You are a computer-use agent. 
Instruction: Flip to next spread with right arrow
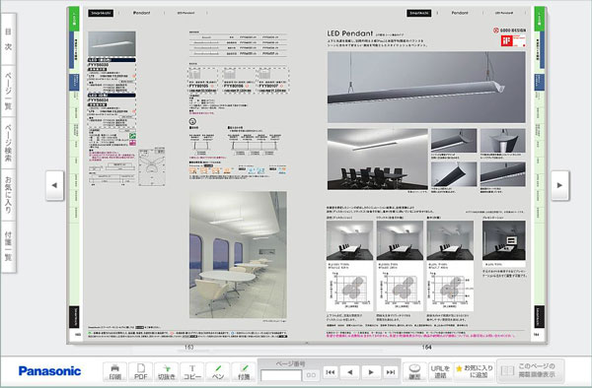(x=559, y=185)
